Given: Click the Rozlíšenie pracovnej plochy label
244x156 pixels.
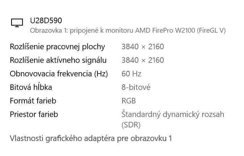Looking at the screenshot, I should click(57, 47).
